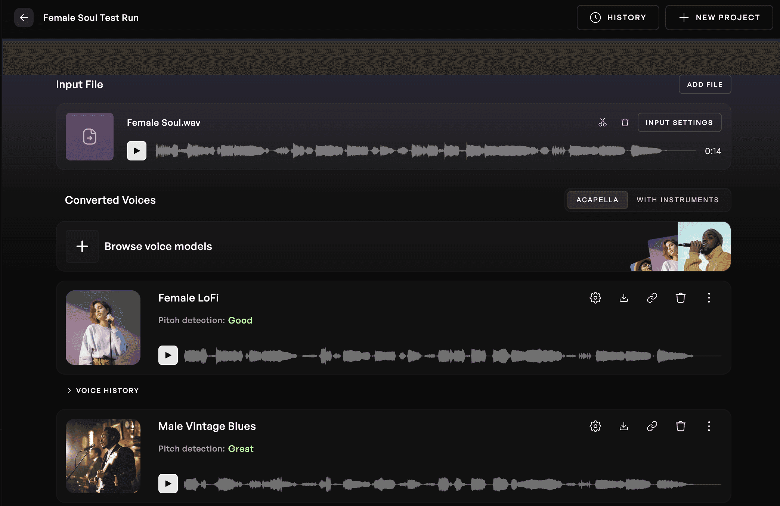This screenshot has width=780, height=506.
Task: Trim the Female Soul.wav input file
Action: [603, 122]
